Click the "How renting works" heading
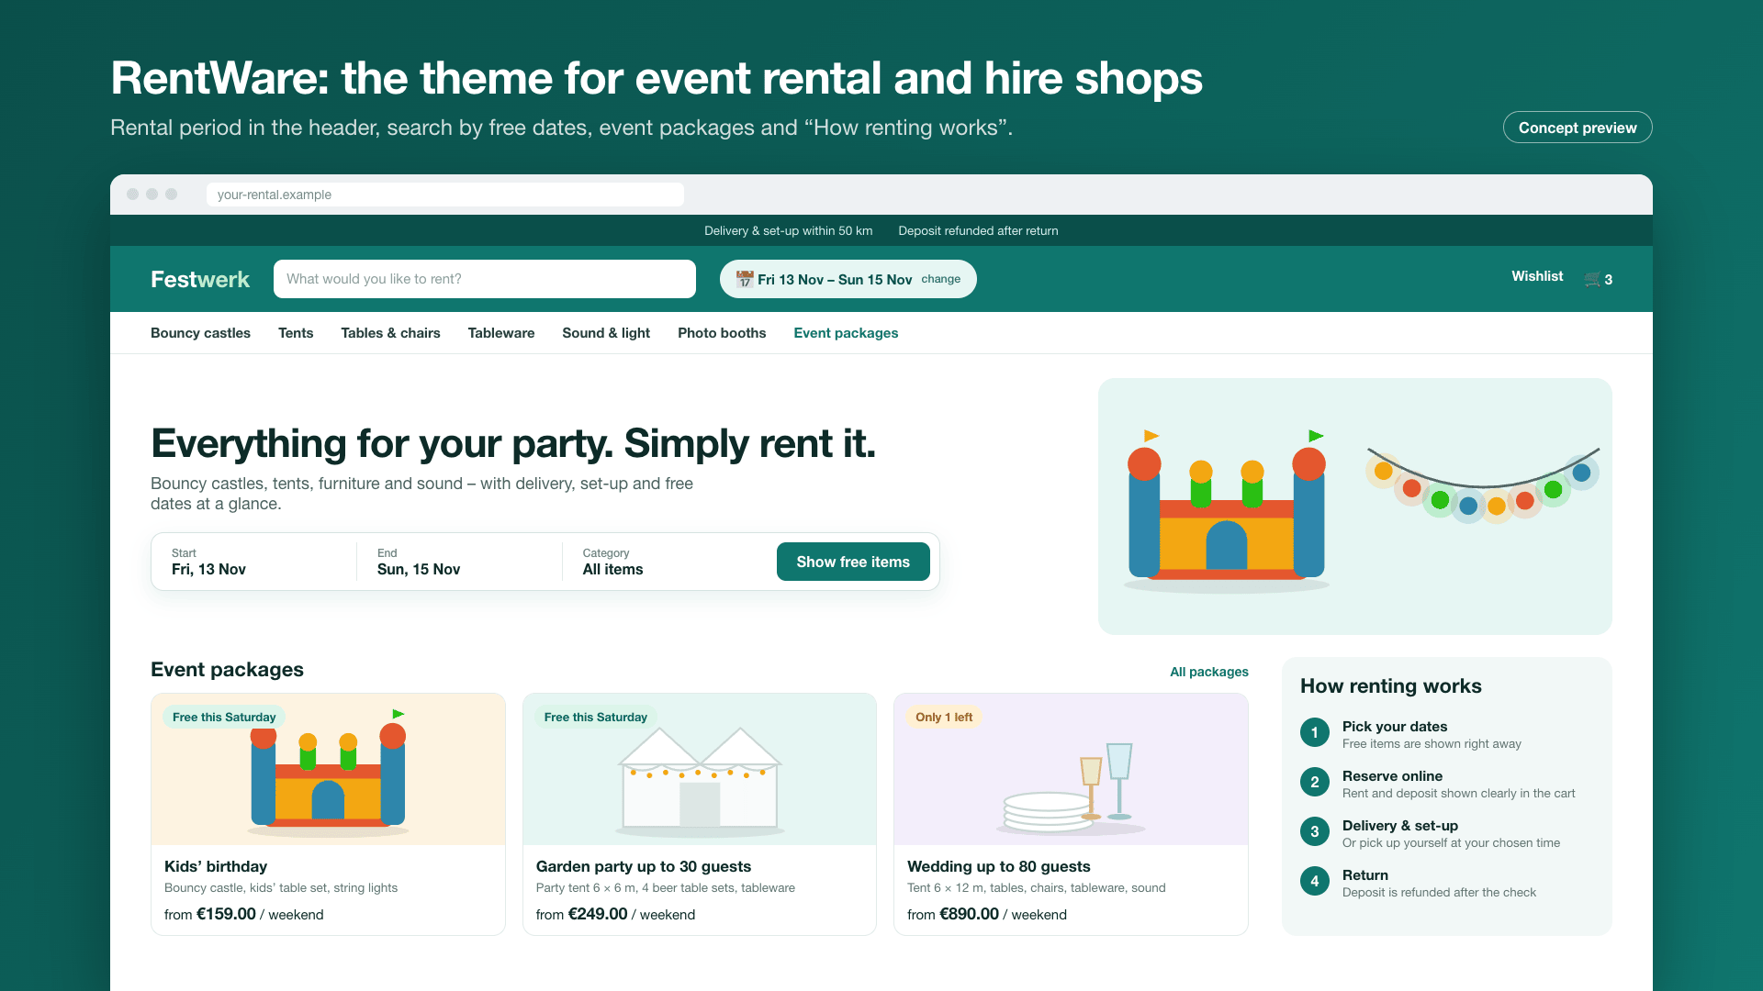The image size is (1763, 991). coord(1391,685)
